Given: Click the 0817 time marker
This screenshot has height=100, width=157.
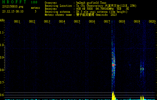Looking at the screenshot, I should pyautogui.click(x=107, y=22).
